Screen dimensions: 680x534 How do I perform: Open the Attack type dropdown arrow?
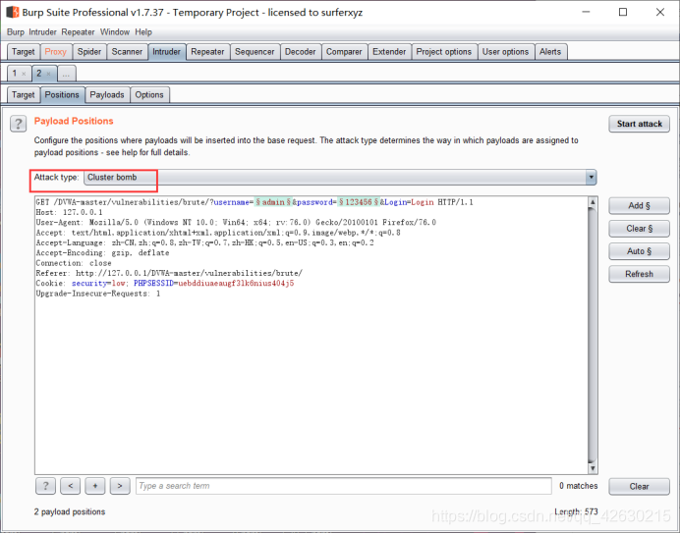[x=591, y=177]
